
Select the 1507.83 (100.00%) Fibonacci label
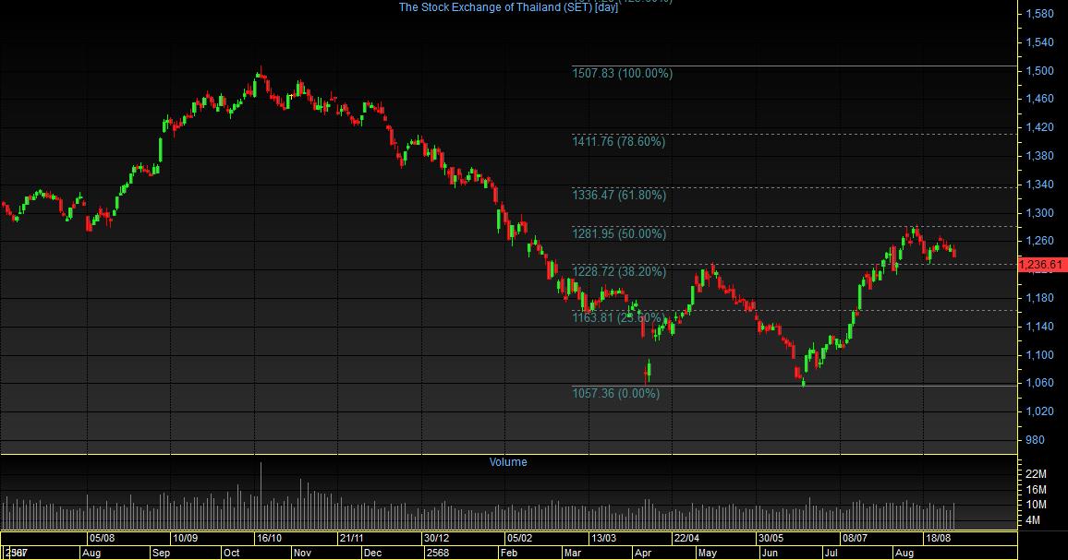click(622, 74)
